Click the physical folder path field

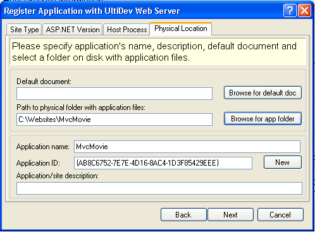(x=114, y=119)
